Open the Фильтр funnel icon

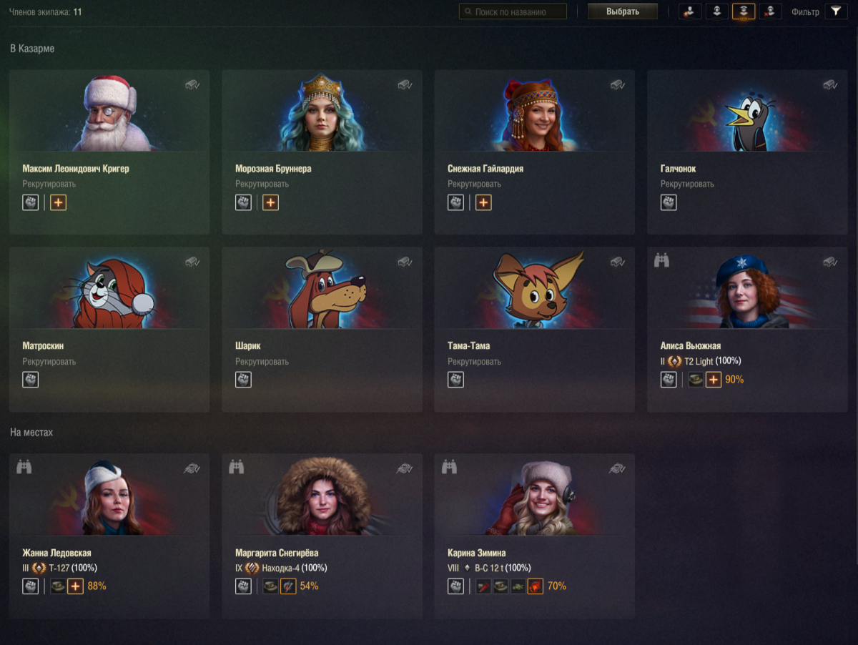click(x=836, y=11)
